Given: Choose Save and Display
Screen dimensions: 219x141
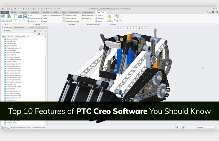Looking at the screenshot, I should pos(34,18).
